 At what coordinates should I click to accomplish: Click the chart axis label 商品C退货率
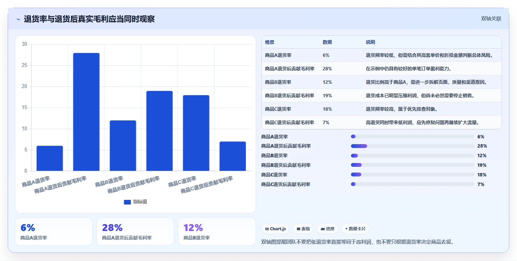[182, 181]
